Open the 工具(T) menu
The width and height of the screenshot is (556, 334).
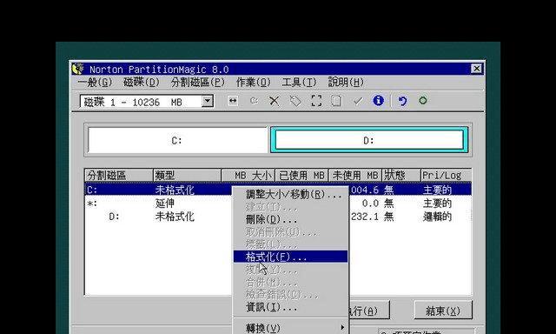coord(299,83)
